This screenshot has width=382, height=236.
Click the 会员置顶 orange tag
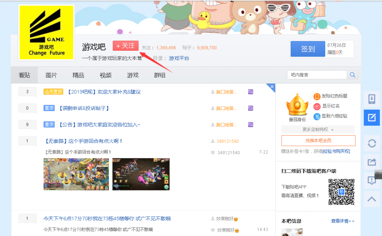click(x=53, y=92)
